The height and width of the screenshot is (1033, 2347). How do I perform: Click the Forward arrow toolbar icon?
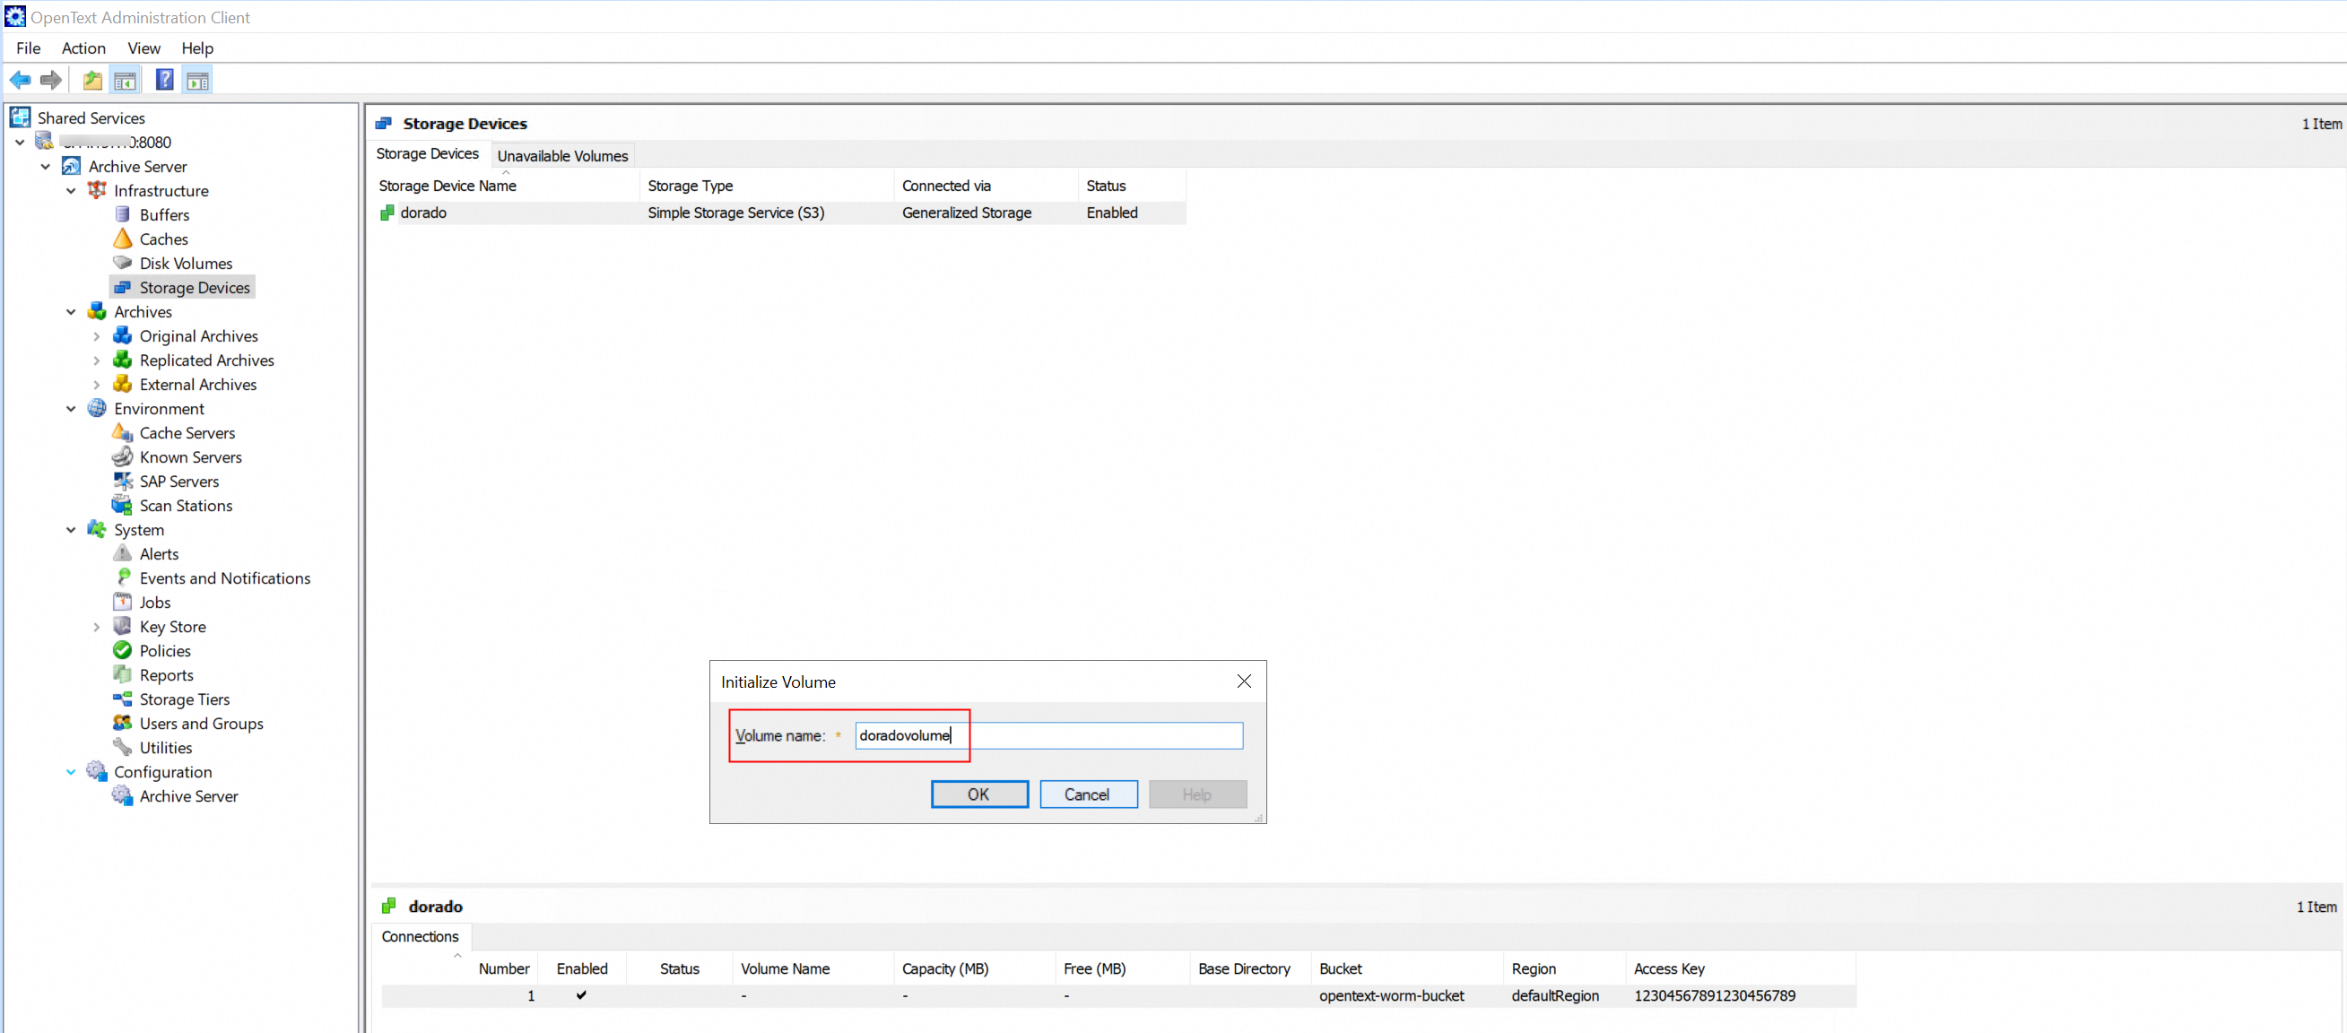[x=51, y=80]
